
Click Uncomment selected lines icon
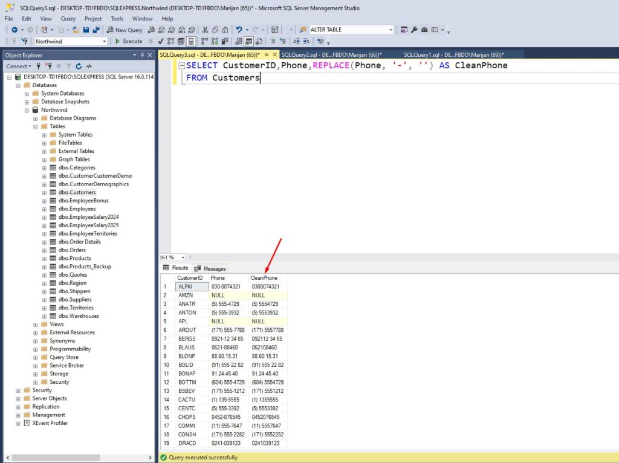tap(283, 41)
